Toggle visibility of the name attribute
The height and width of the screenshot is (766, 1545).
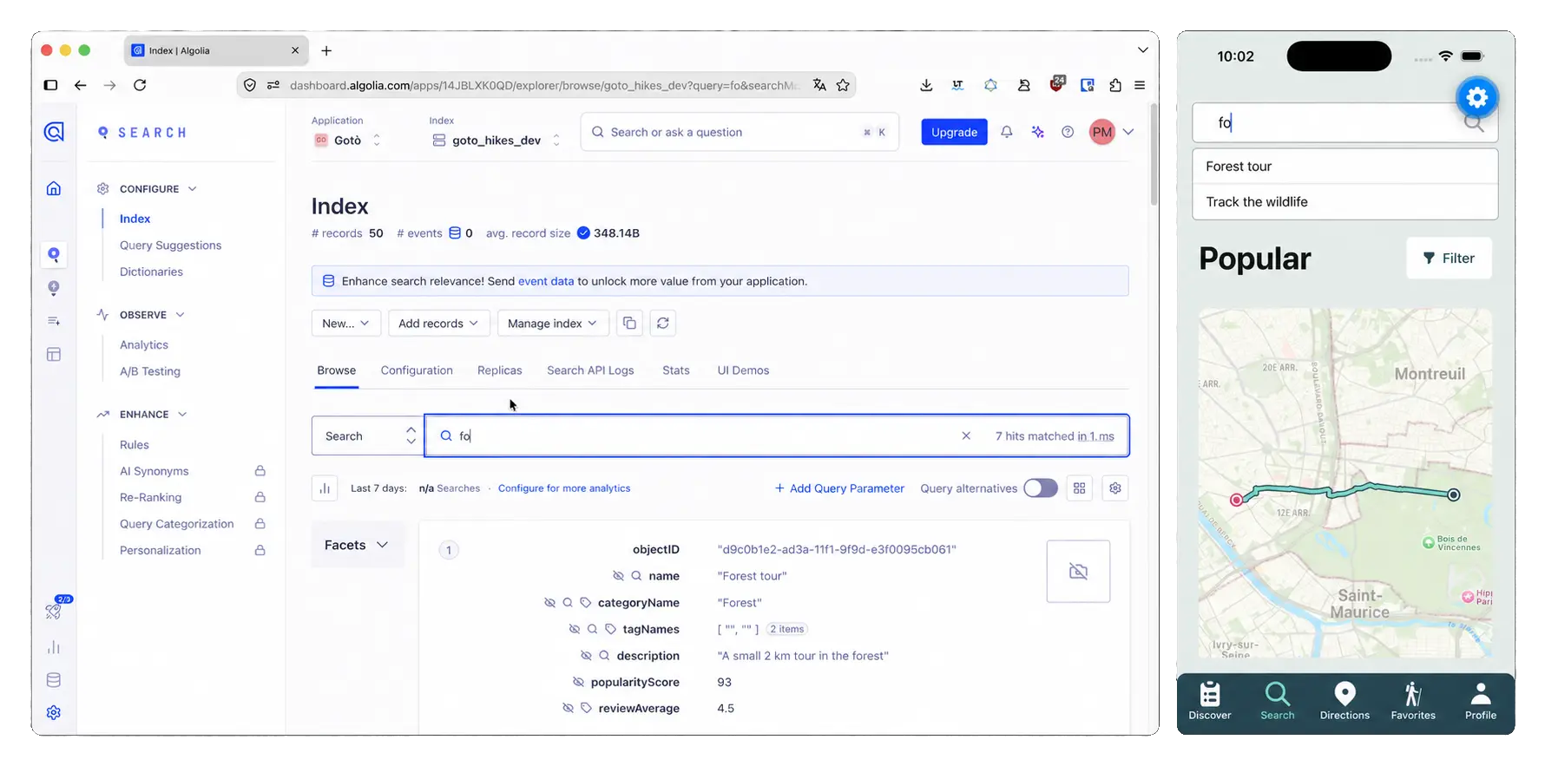[618, 576]
